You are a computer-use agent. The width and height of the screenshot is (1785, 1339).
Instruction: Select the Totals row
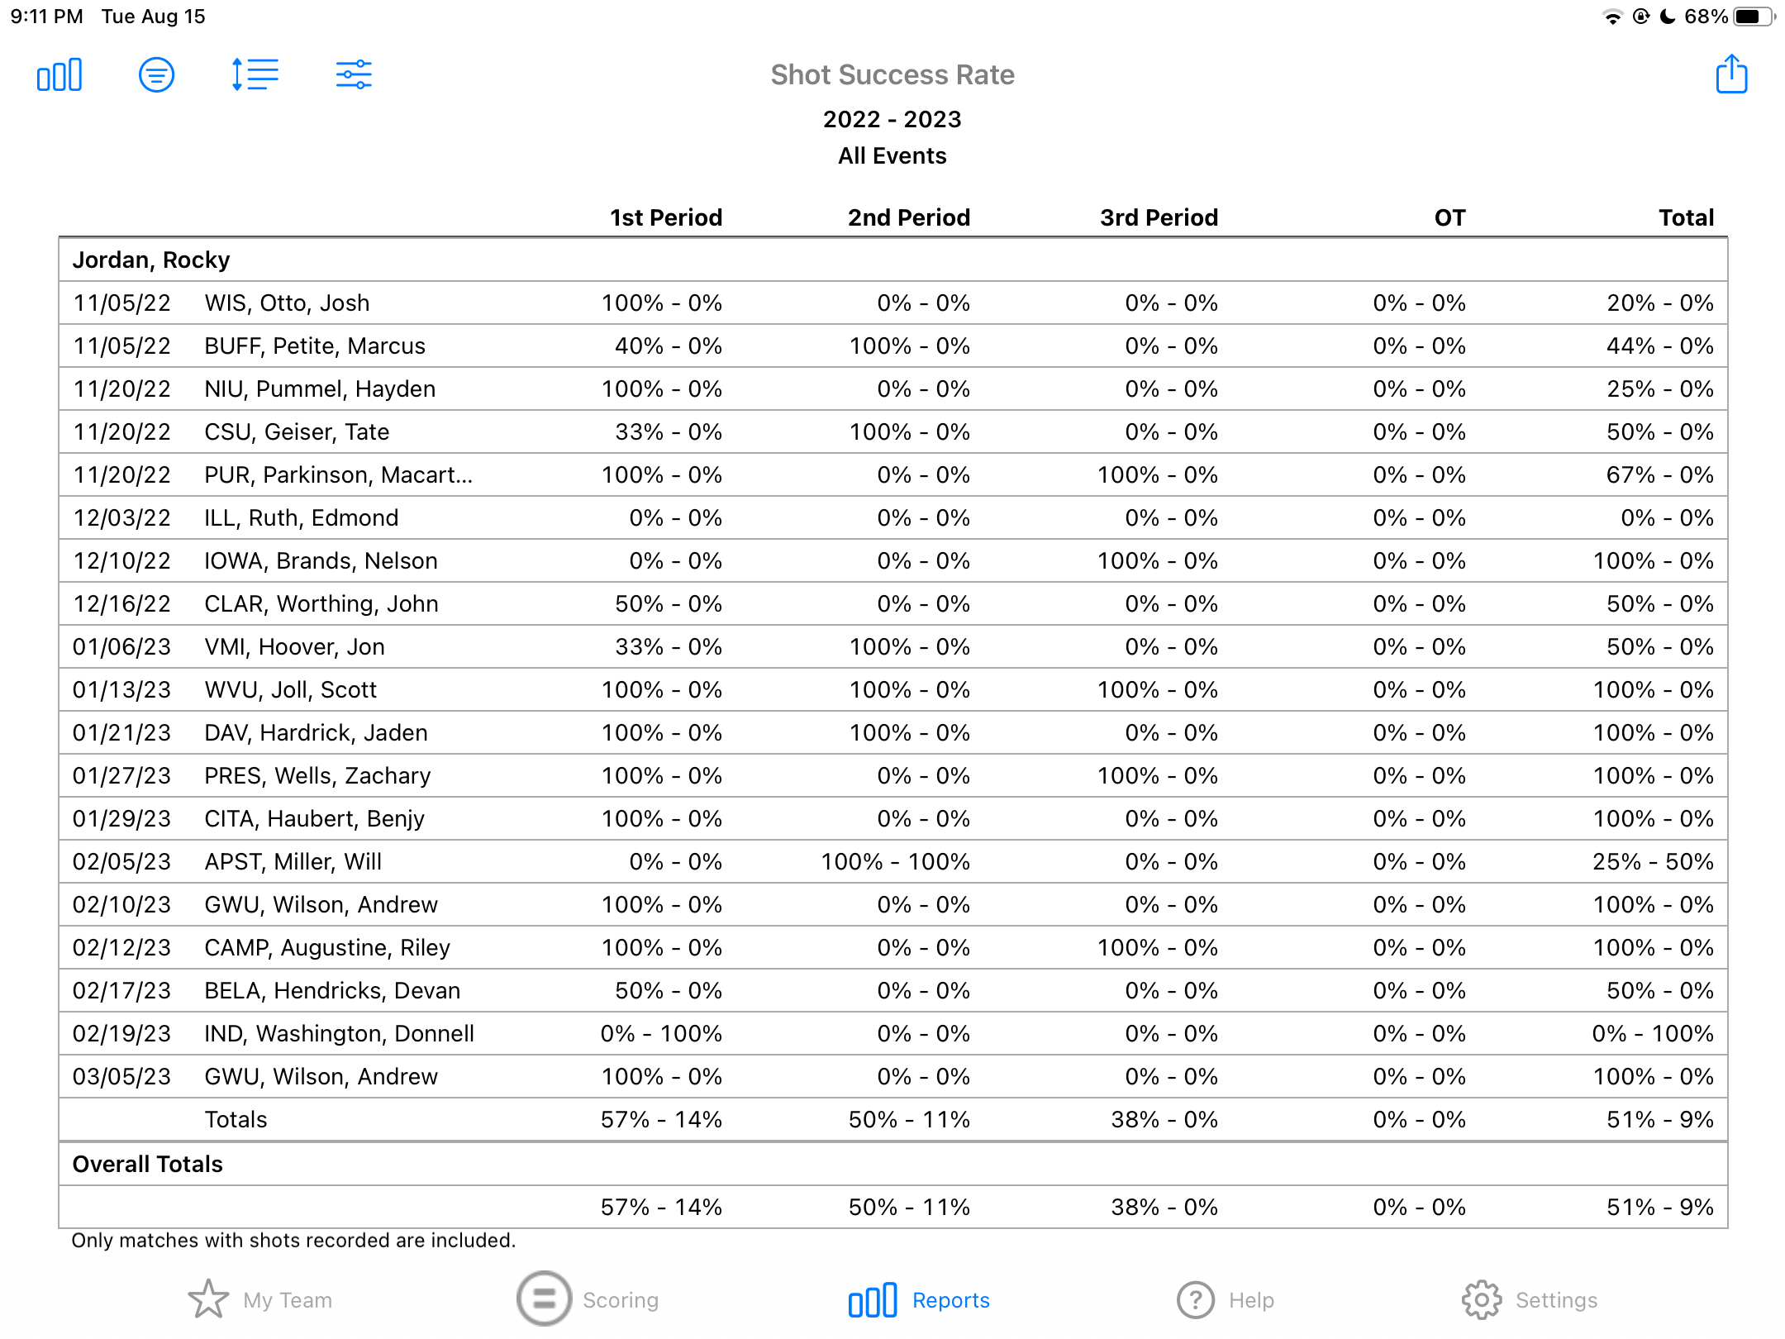[236, 1119]
